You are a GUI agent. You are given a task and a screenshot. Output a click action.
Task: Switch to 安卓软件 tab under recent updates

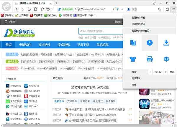tap(72, 101)
